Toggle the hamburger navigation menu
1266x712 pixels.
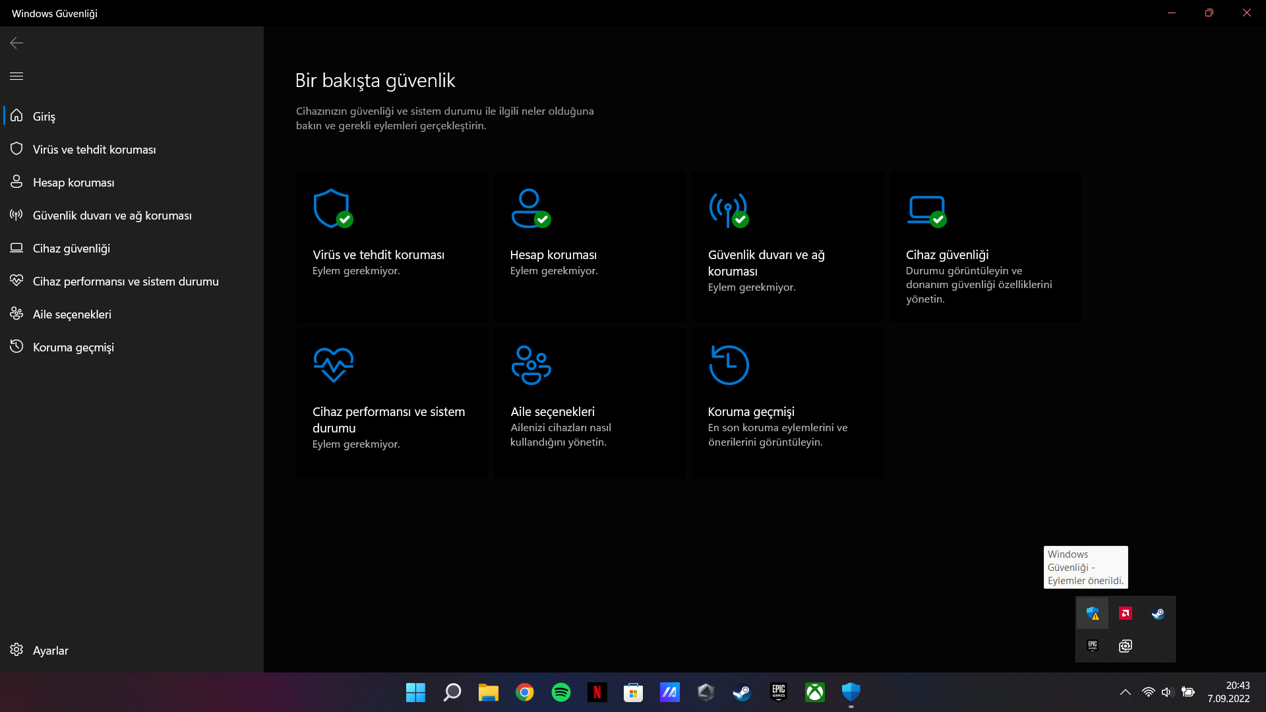(x=16, y=76)
